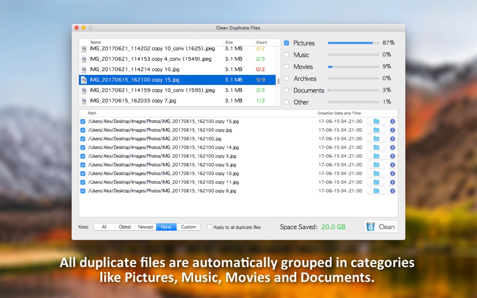The image size is (477, 298).
Task: Tick Apply to all duplicate files
Action: [209, 227]
